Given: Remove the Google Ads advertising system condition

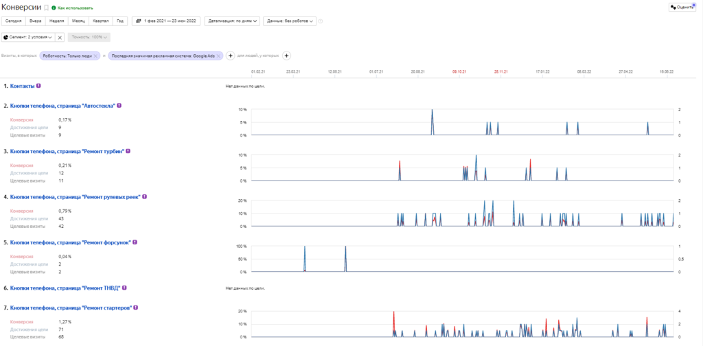Looking at the screenshot, I should pyautogui.click(x=218, y=56).
